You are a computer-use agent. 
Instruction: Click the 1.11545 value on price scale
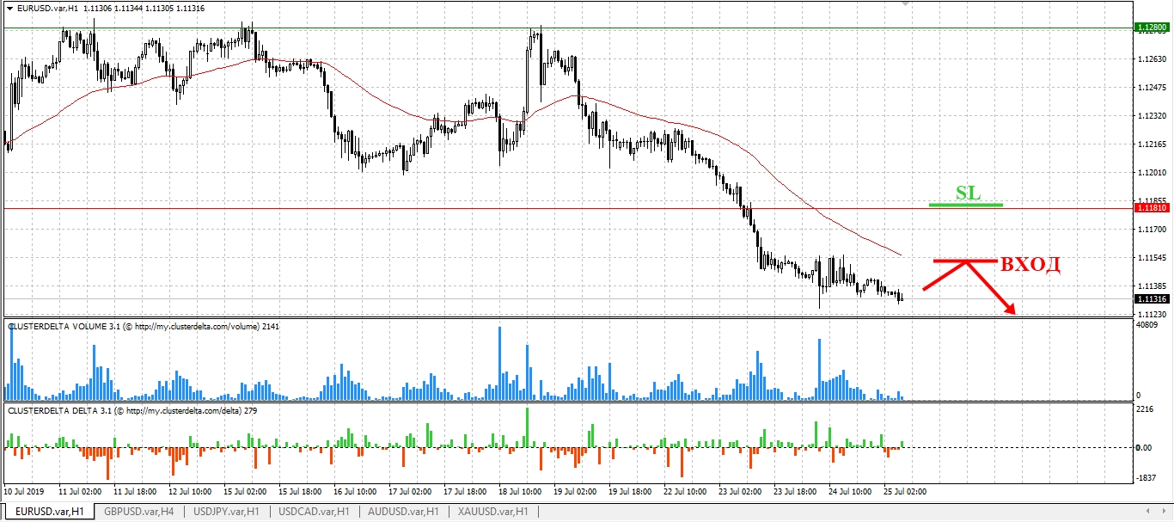tap(1151, 258)
